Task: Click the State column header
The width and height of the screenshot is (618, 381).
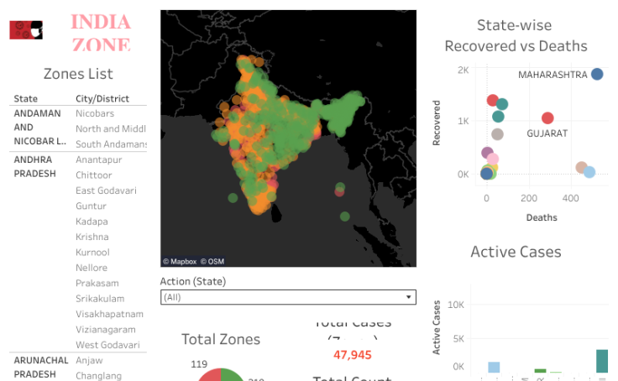Action: click(25, 98)
